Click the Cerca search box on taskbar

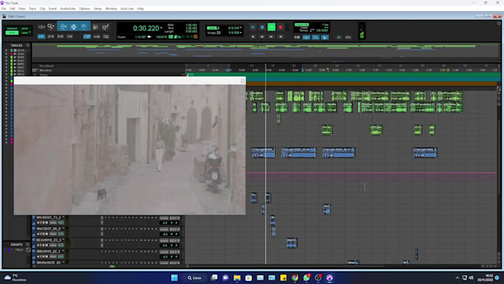point(194,277)
